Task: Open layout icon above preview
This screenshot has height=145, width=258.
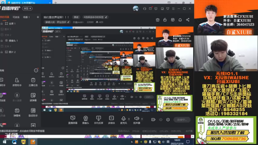Action: tap(173, 20)
